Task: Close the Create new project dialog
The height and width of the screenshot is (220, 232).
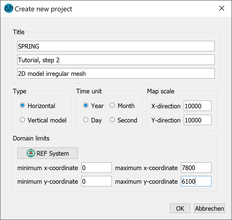Action: coord(222,8)
